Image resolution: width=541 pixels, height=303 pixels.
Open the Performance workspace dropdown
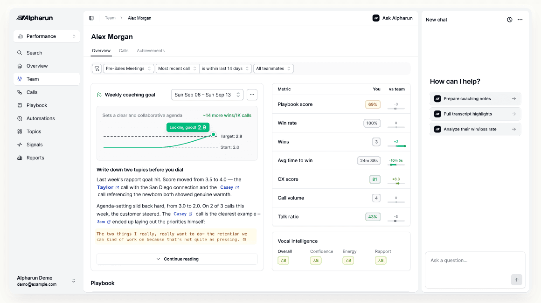tap(47, 36)
